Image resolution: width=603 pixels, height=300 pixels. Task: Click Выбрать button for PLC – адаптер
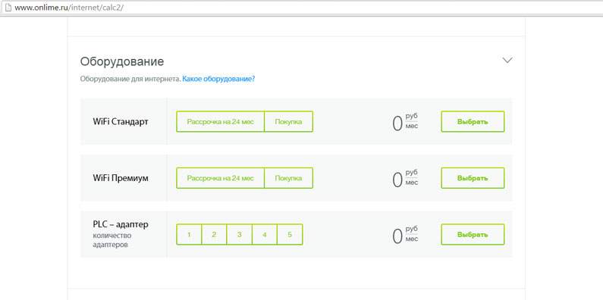click(473, 235)
